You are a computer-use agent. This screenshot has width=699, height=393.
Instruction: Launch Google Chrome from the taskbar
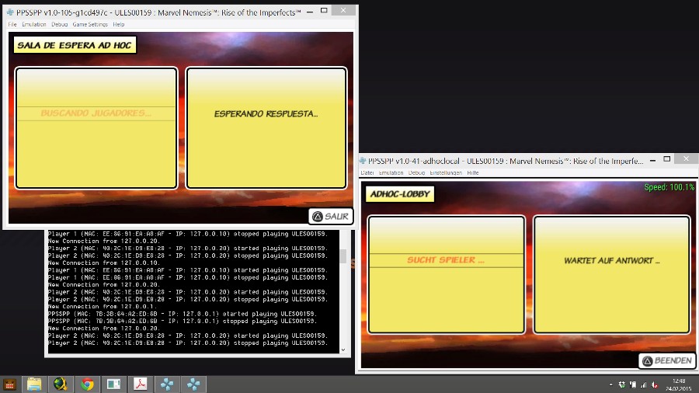(x=87, y=384)
